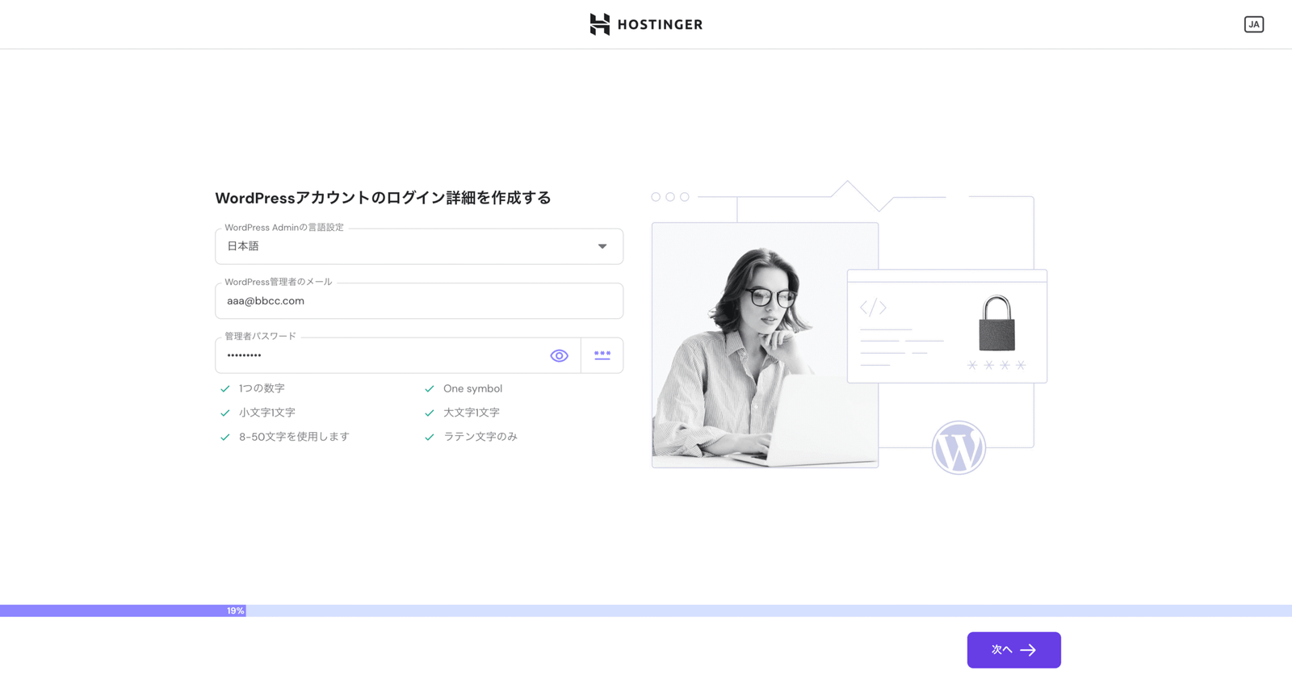Toggle password visibility eye icon
This screenshot has height=679, width=1292.
[x=559, y=355]
